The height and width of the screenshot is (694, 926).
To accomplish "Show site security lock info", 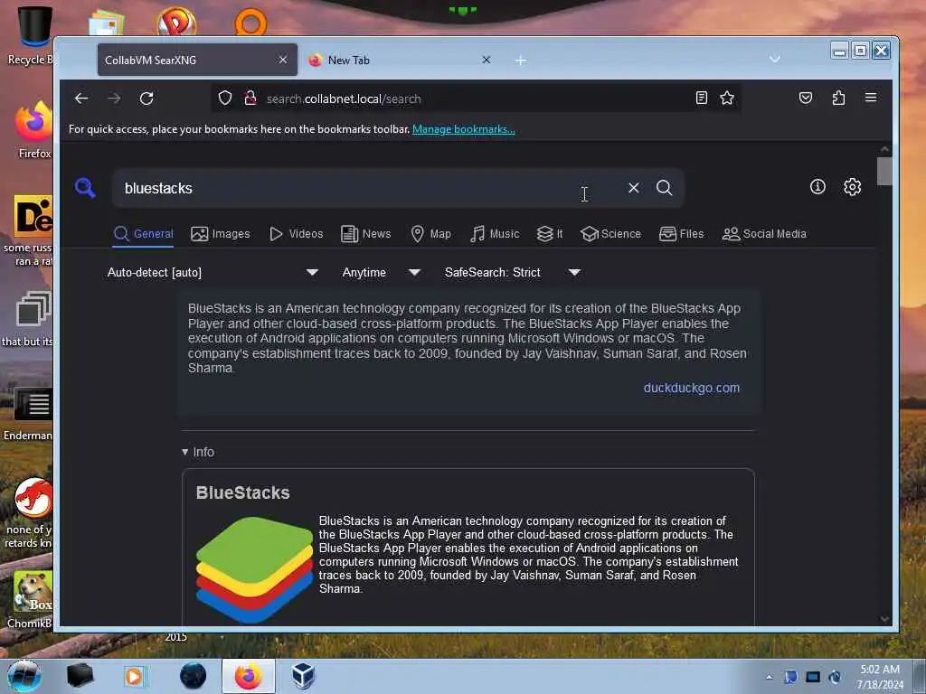I will pyautogui.click(x=250, y=98).
